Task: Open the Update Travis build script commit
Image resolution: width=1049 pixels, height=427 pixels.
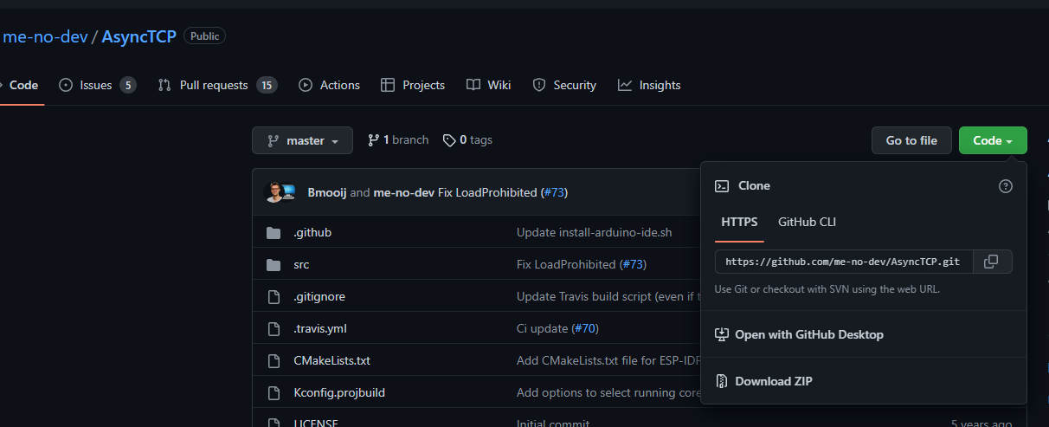Action: 608,296
